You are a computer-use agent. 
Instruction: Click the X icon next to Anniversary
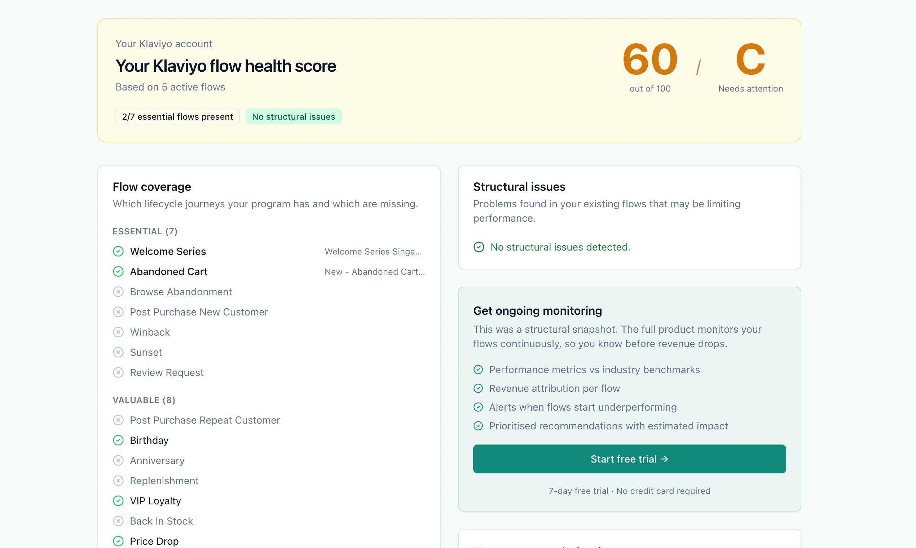tap(118, 460)
